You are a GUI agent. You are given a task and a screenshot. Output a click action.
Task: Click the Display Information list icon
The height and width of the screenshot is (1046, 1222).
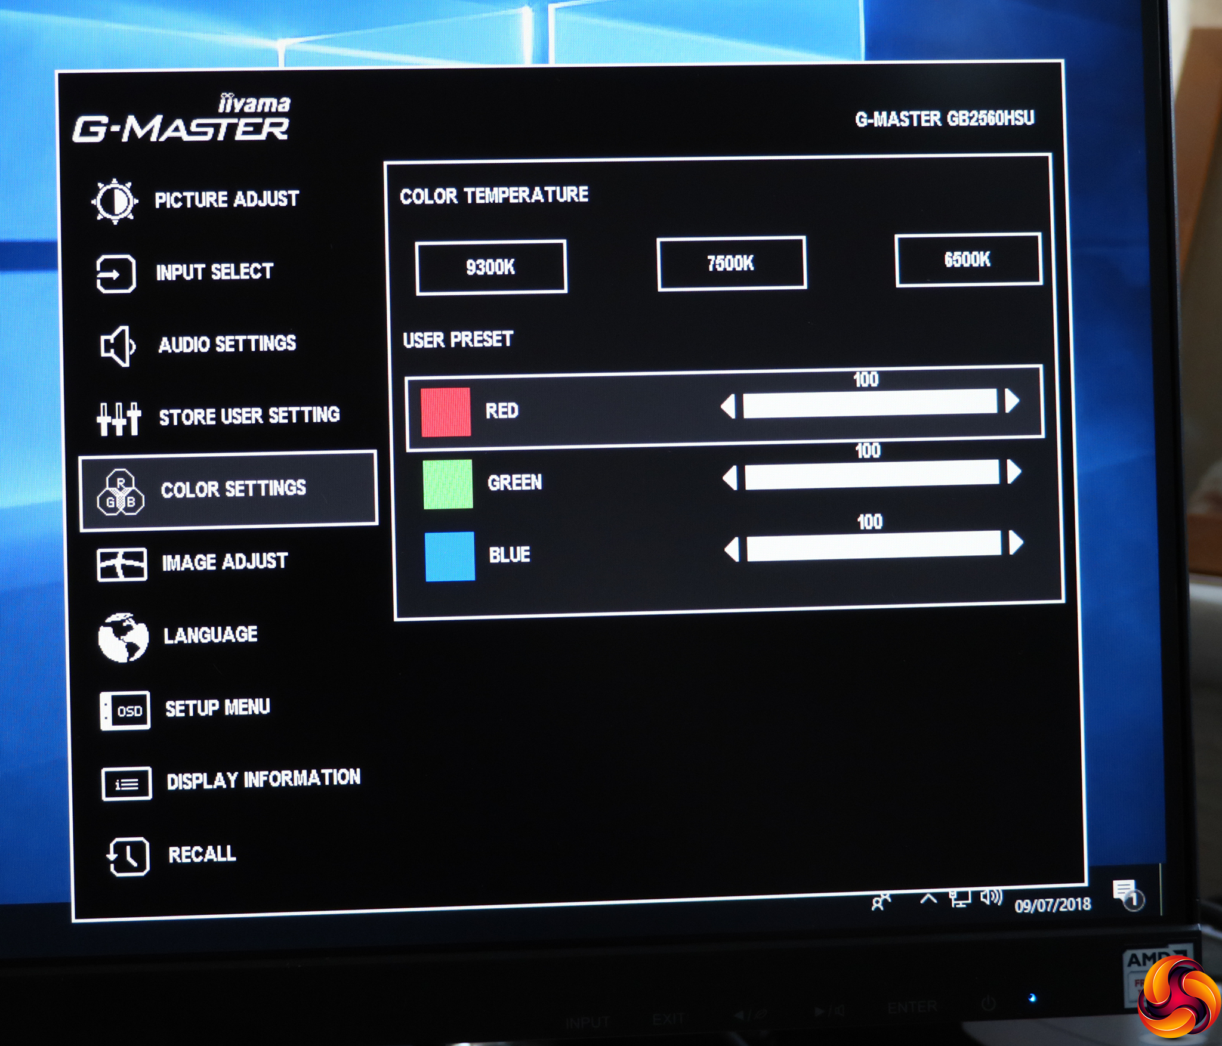[x=126, y=784]
